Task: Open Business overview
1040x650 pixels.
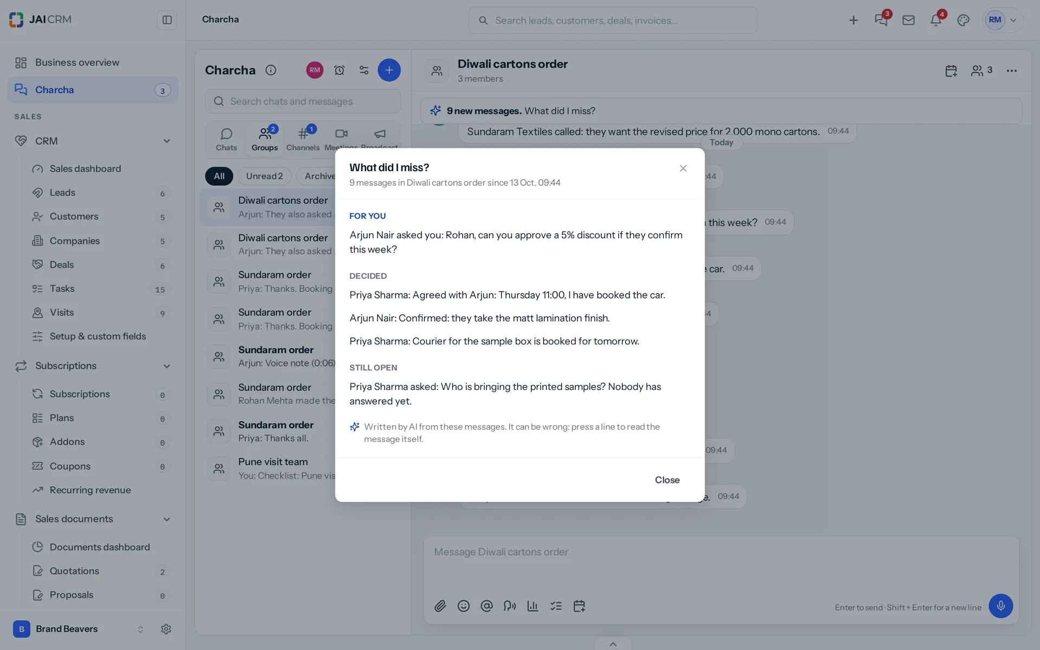Action: (x=93, y=63)
